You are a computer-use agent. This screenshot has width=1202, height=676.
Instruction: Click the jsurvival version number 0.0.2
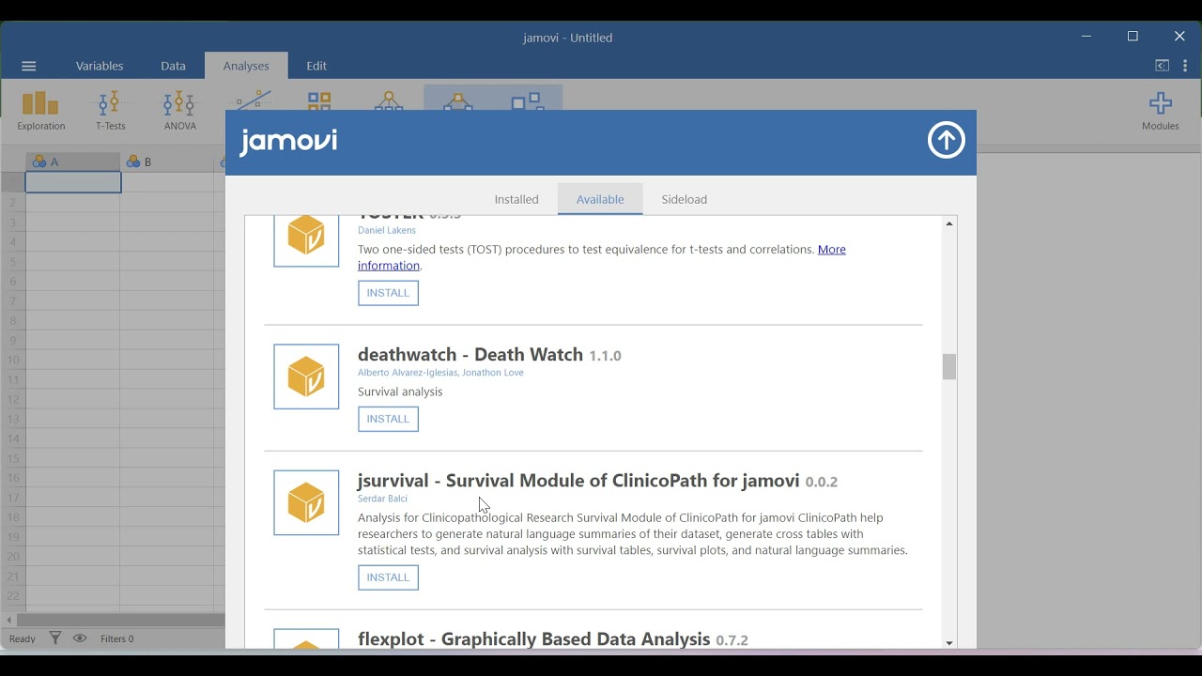coord(822,482)
